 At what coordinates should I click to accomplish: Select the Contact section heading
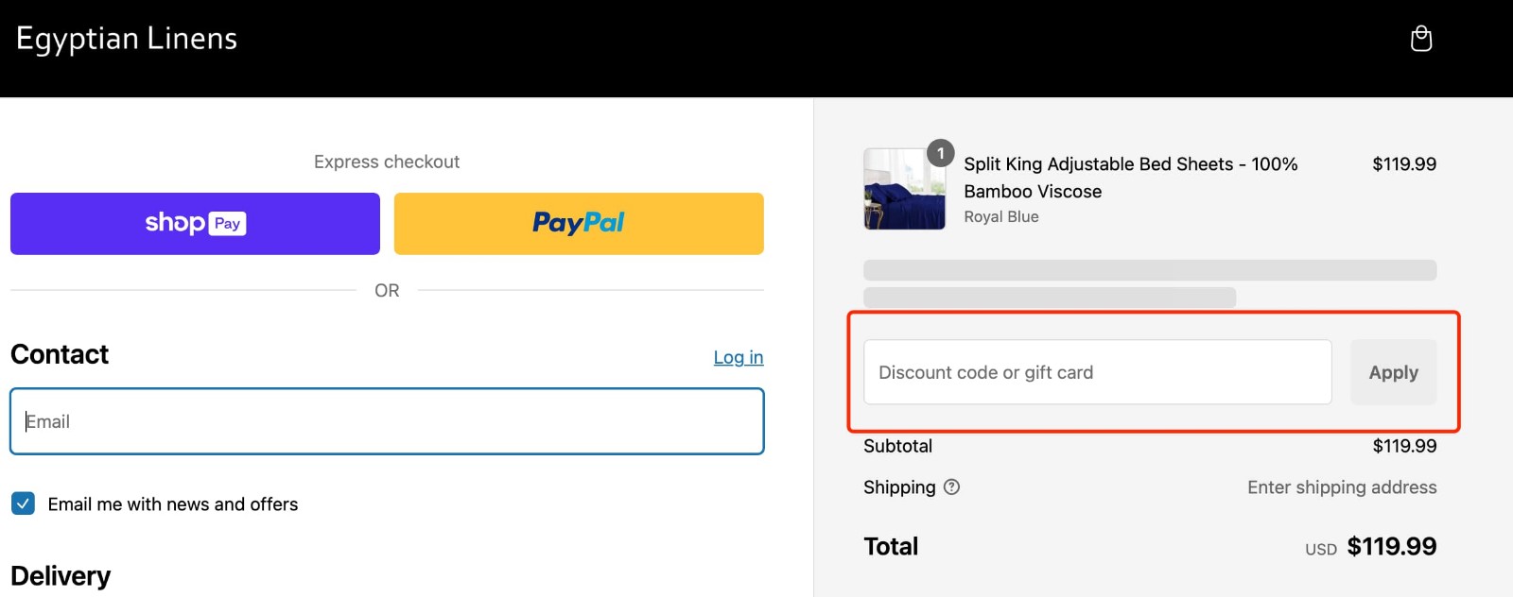pyautogui.click(x=59, y=354)
